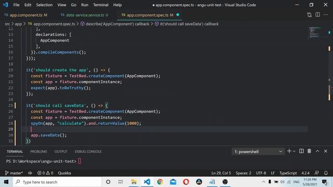
Task: Select the OUTPUT panel tab
Action: (x=61, y=151)
